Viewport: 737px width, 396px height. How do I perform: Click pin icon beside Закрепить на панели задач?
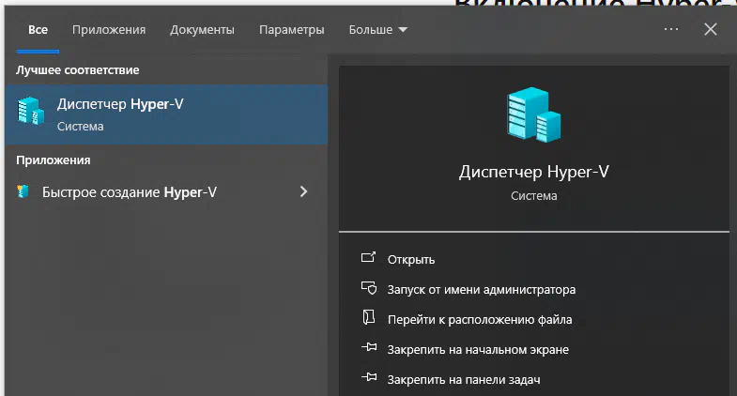(x=369, y=376)
